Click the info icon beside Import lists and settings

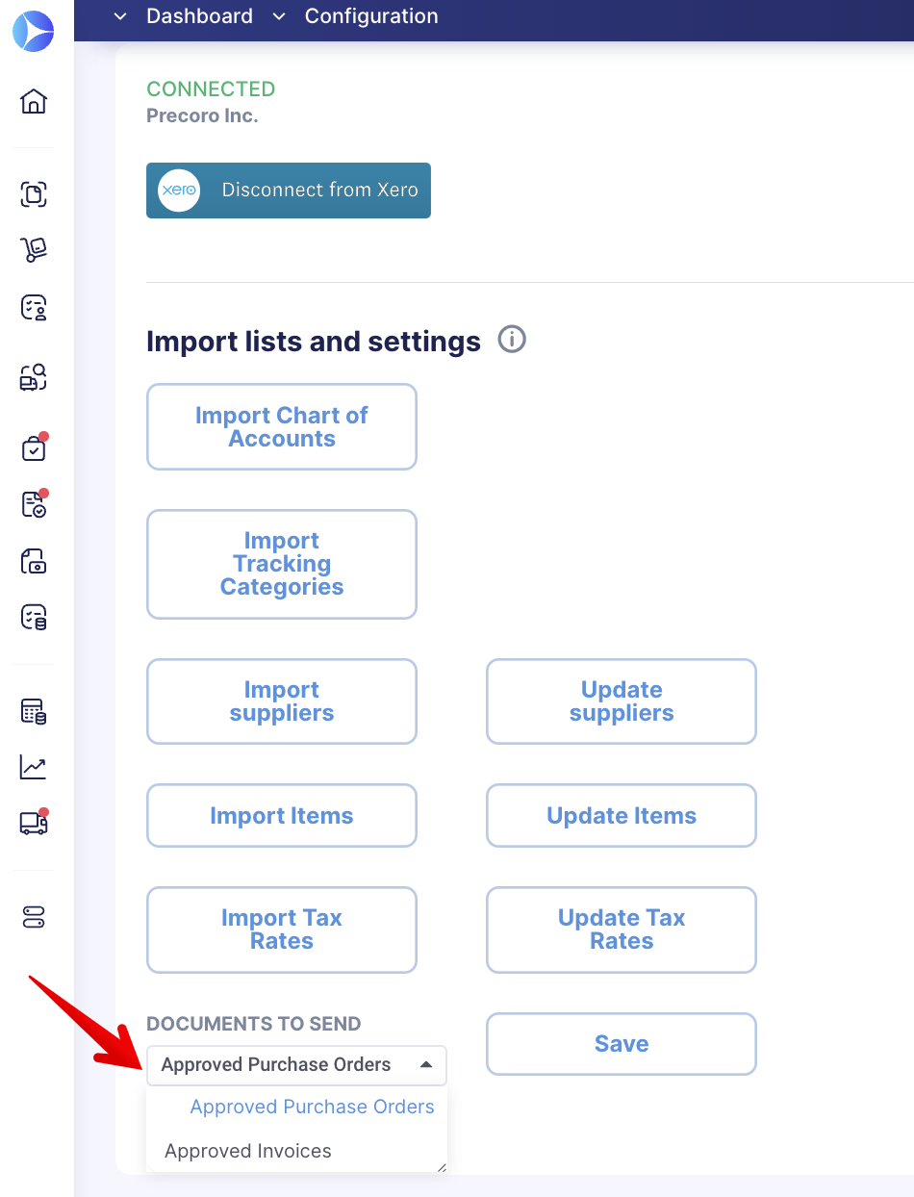click(x=513, y=340)
